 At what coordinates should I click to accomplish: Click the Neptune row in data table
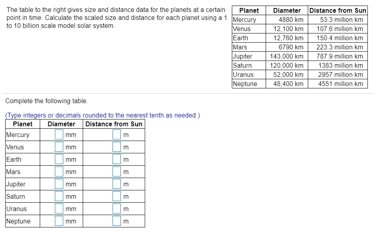(x=298, y=84)
